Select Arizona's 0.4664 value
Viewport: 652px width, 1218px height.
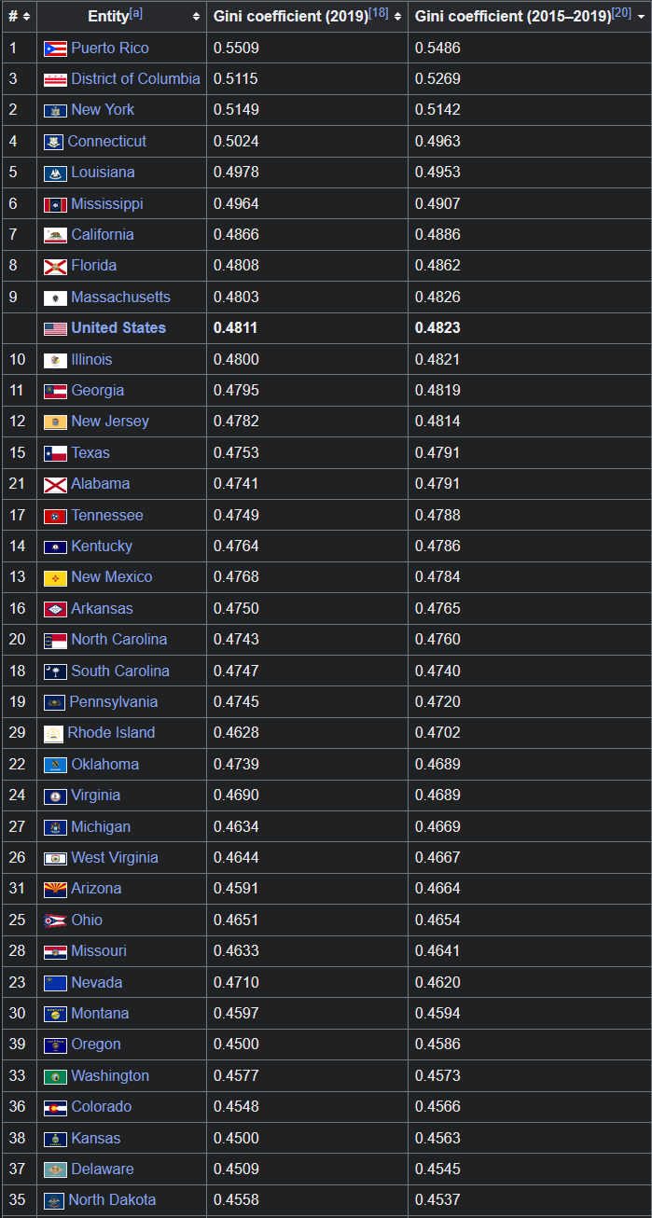pyautogui.click(x=437, y=889)
